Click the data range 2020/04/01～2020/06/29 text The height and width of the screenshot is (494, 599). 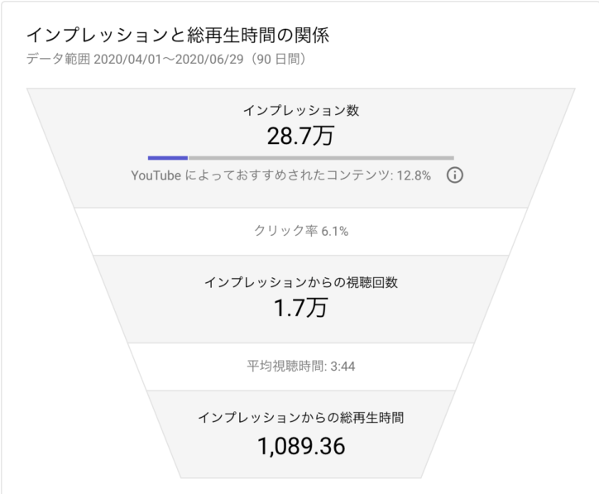[169, 60]
